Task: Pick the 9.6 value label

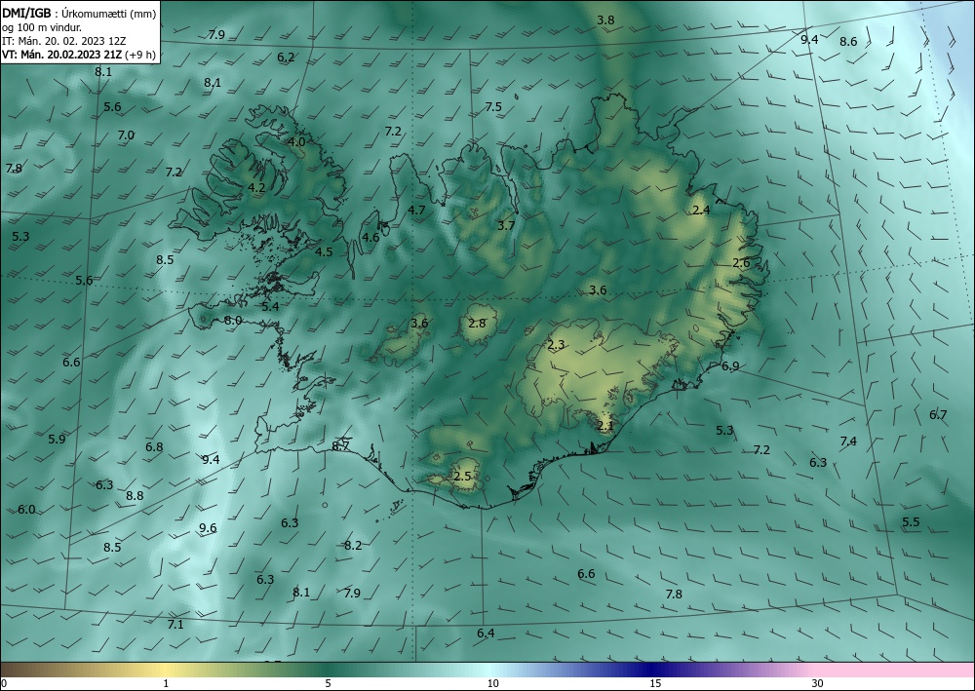Action: [x=208, y=528]
